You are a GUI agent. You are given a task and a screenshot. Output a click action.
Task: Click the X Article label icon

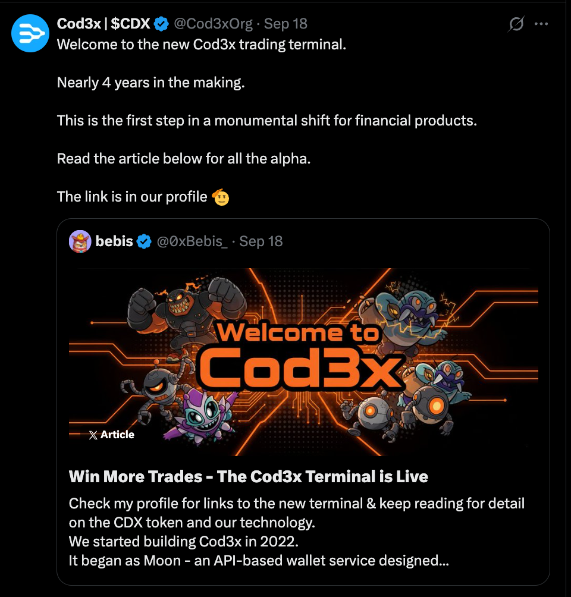coord(93,435)
